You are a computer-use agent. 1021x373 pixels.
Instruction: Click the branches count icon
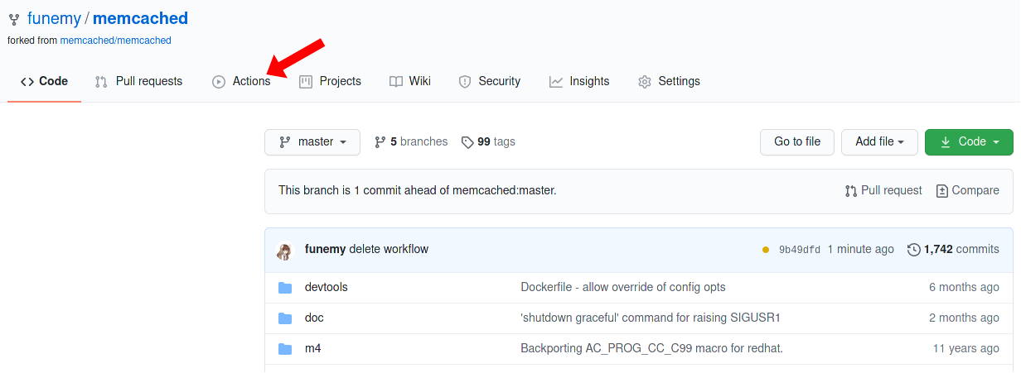pyautogui.click(x=380, y=142)
